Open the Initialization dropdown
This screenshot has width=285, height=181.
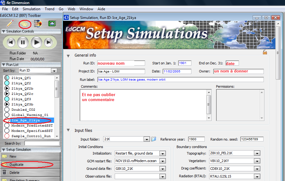point(163,153)
